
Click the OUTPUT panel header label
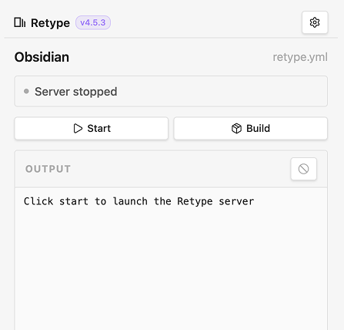pyautogui.click(x=48, y=169)
